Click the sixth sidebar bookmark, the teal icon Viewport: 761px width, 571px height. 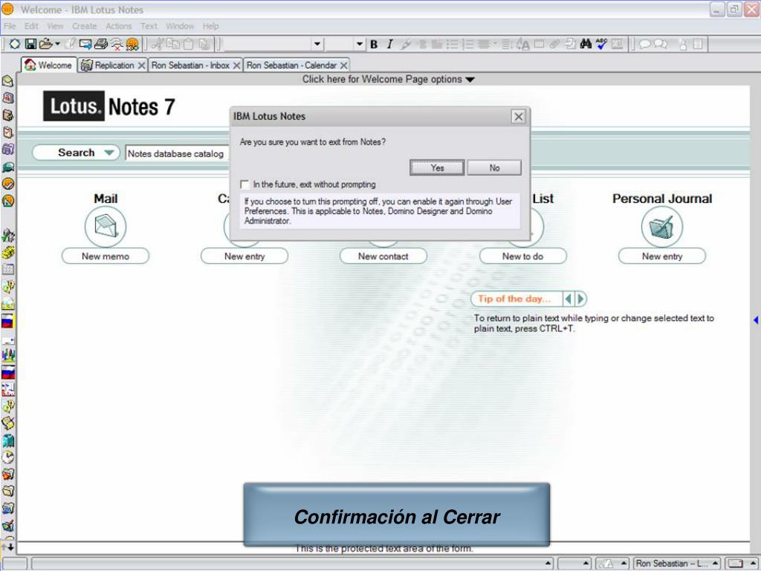[x=7, y=167]
